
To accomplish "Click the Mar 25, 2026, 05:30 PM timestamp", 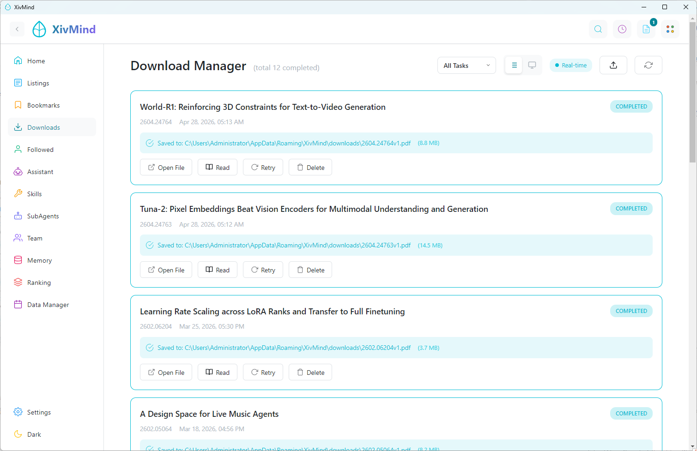I will pos(212,326).
